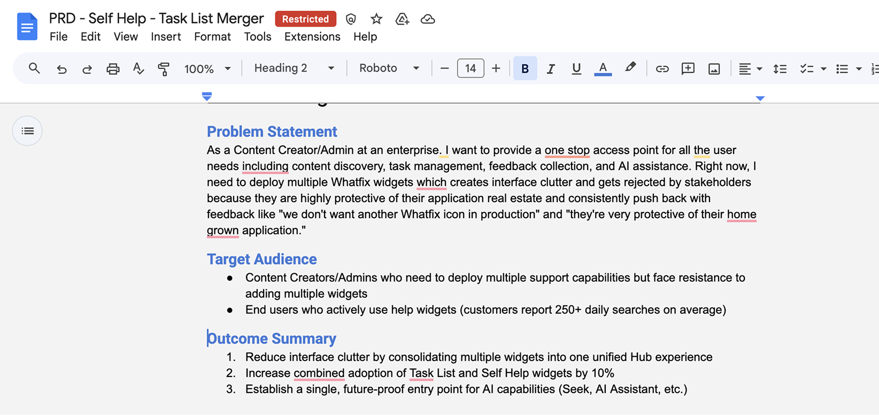Click the document title text

156,18
